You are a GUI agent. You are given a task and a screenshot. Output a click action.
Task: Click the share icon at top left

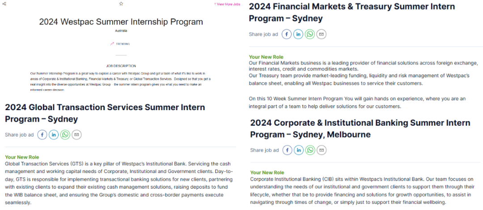[x=4, y=4]
